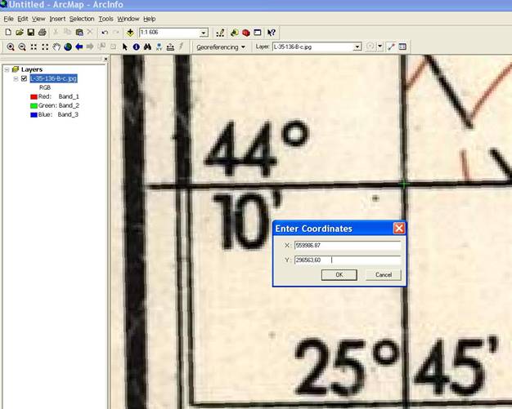This screenshot has height=409, width=512.
Task: Uncheck the L-35-136-B-c.jpg layer checkbox
Action: (x=24, y=78)
